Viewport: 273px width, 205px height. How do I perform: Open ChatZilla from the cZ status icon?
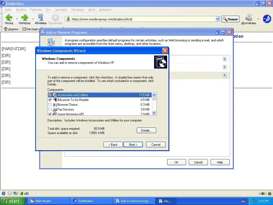click(x=26, y=194)
